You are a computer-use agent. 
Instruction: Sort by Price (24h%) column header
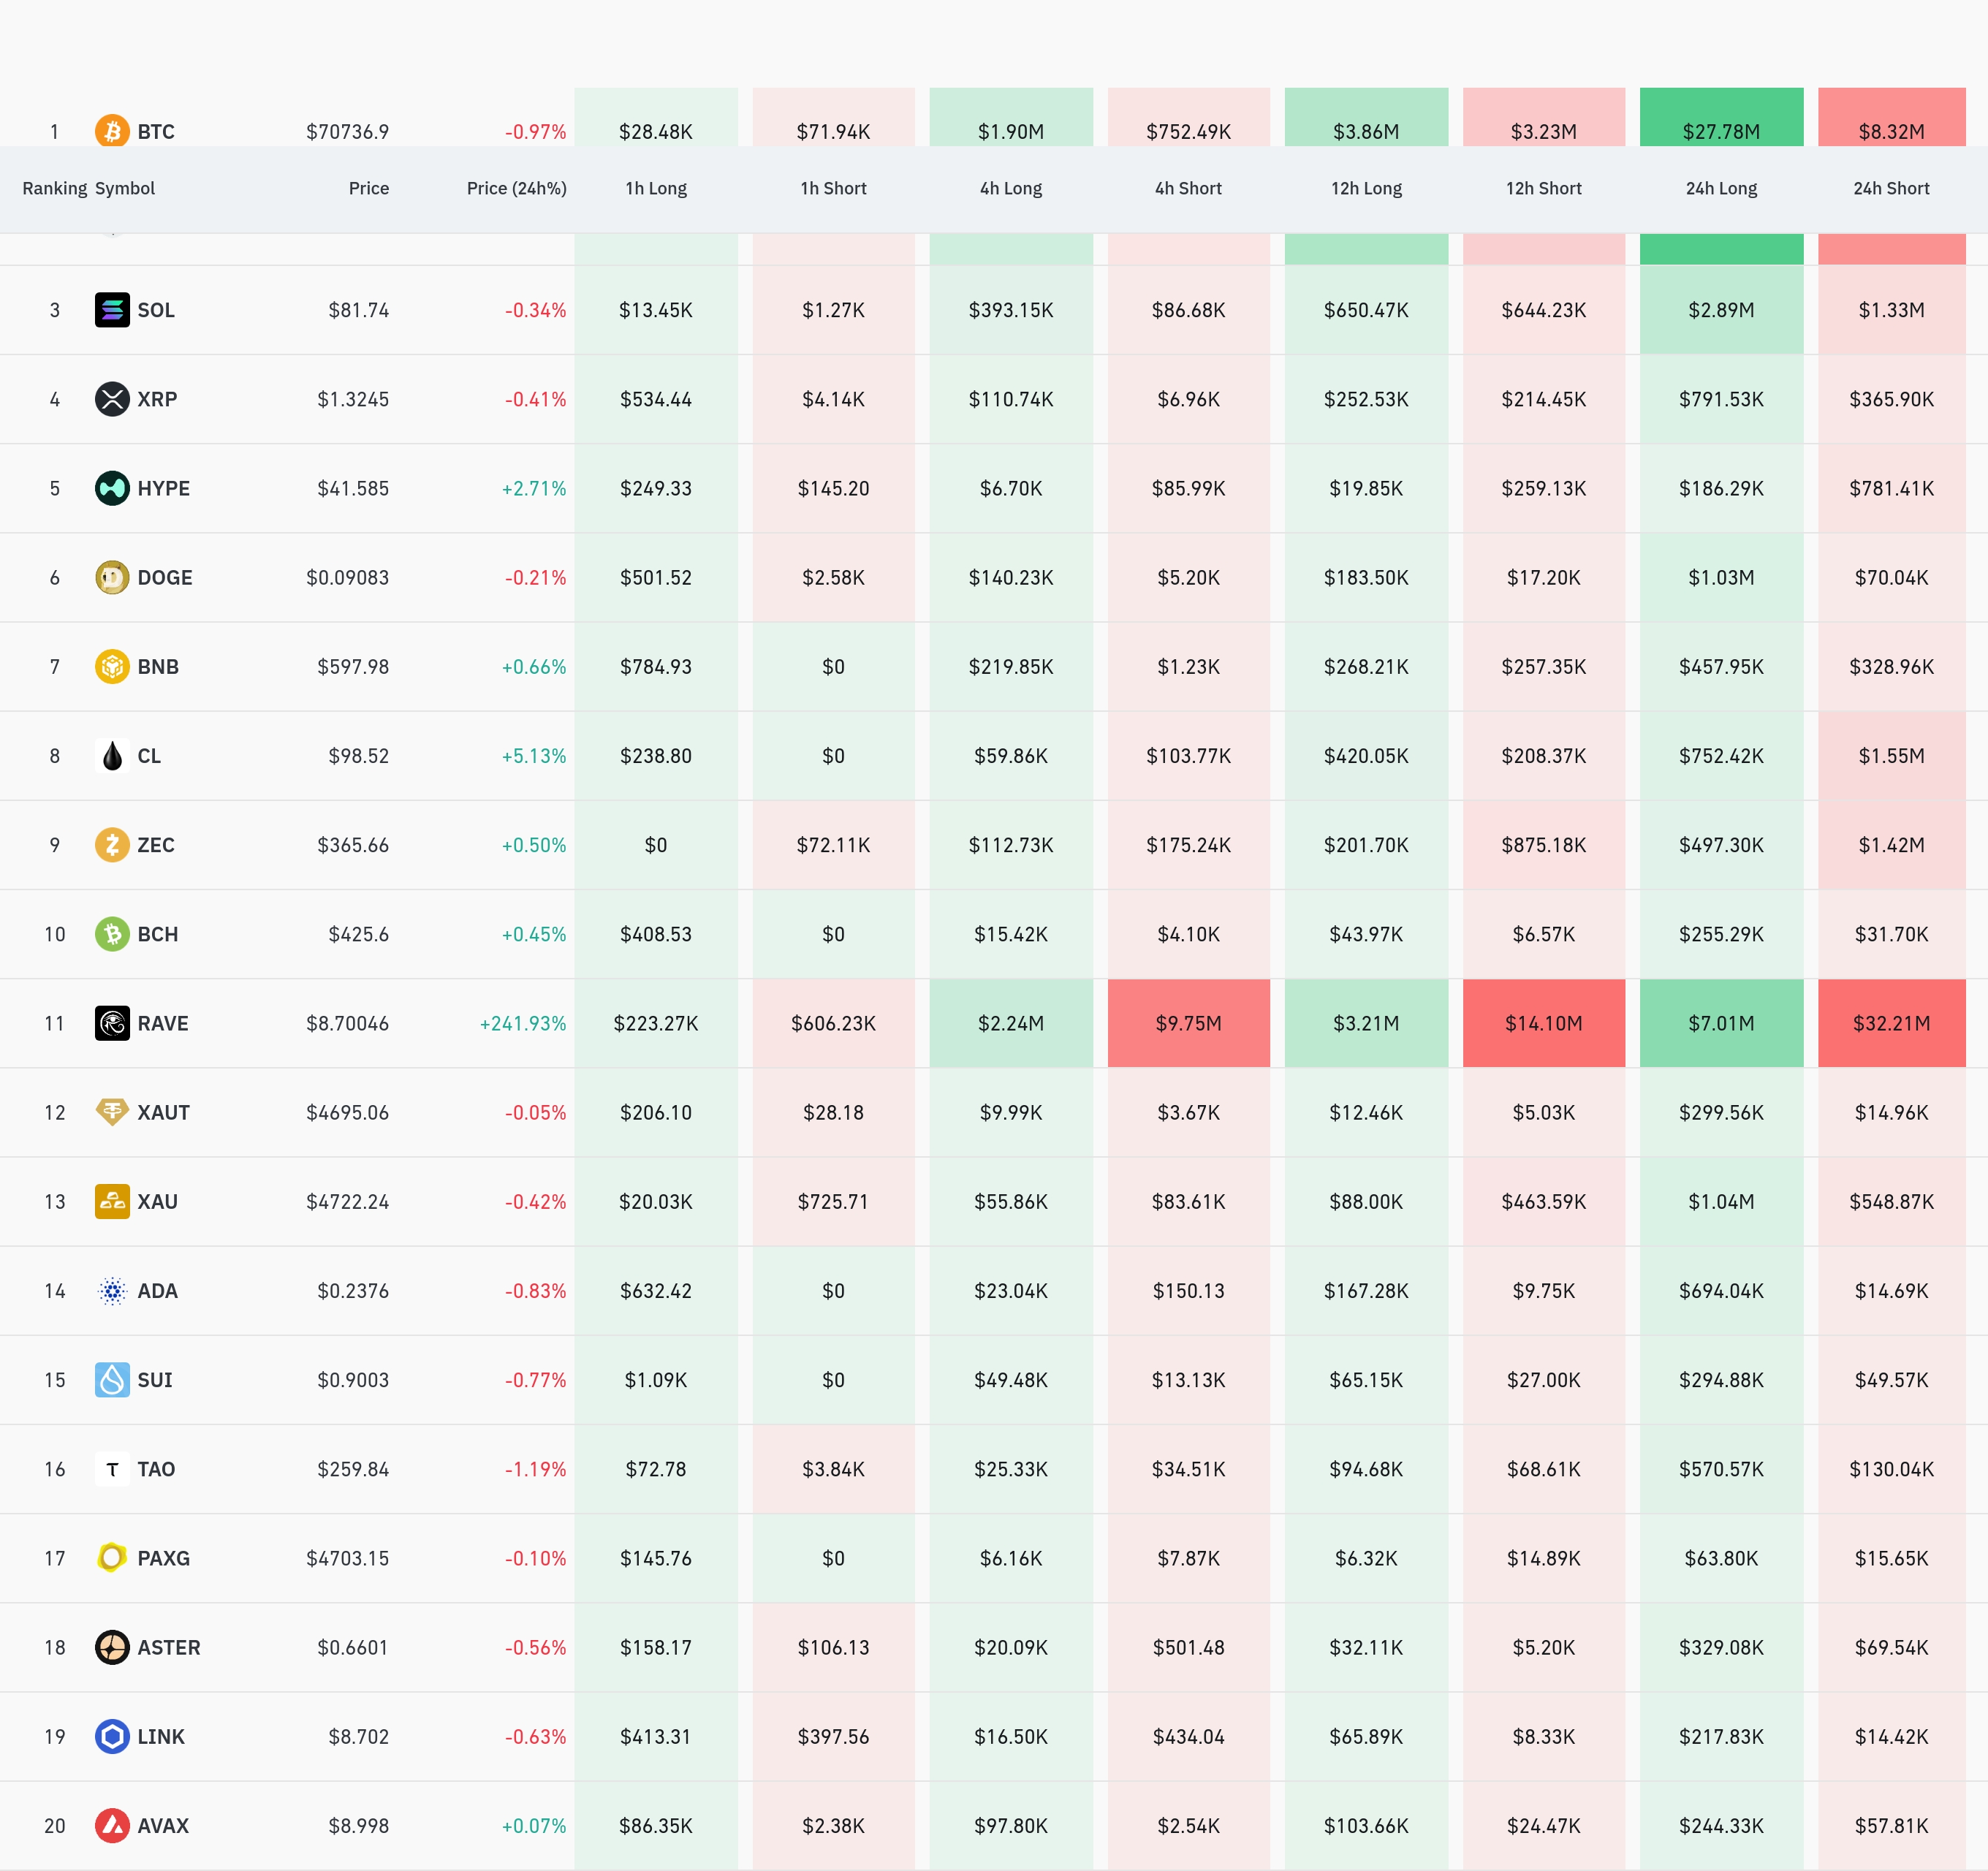(516, 188)
